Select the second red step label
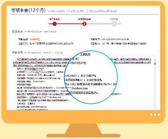This screenshot has height=139, width=168. click(84, 19)
